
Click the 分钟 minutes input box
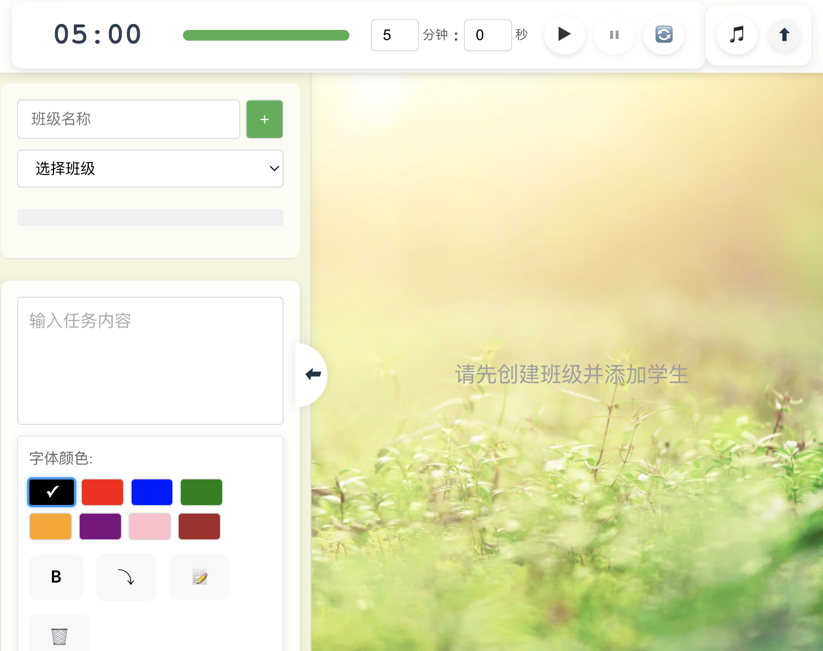tap(395, 35)
